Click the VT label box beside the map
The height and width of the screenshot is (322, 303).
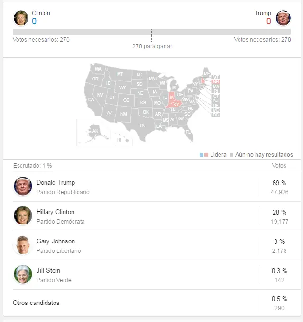point(216,77)
